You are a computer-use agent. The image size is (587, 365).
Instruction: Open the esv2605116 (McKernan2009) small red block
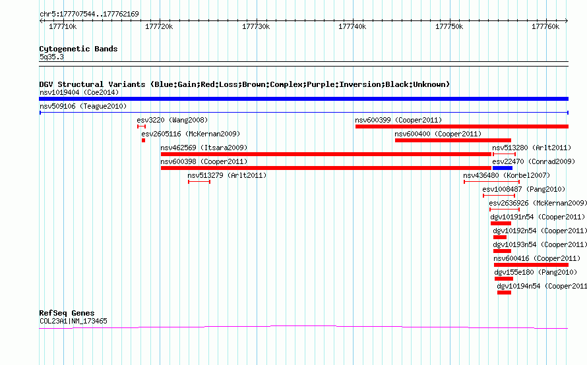(x=143, y=140)
